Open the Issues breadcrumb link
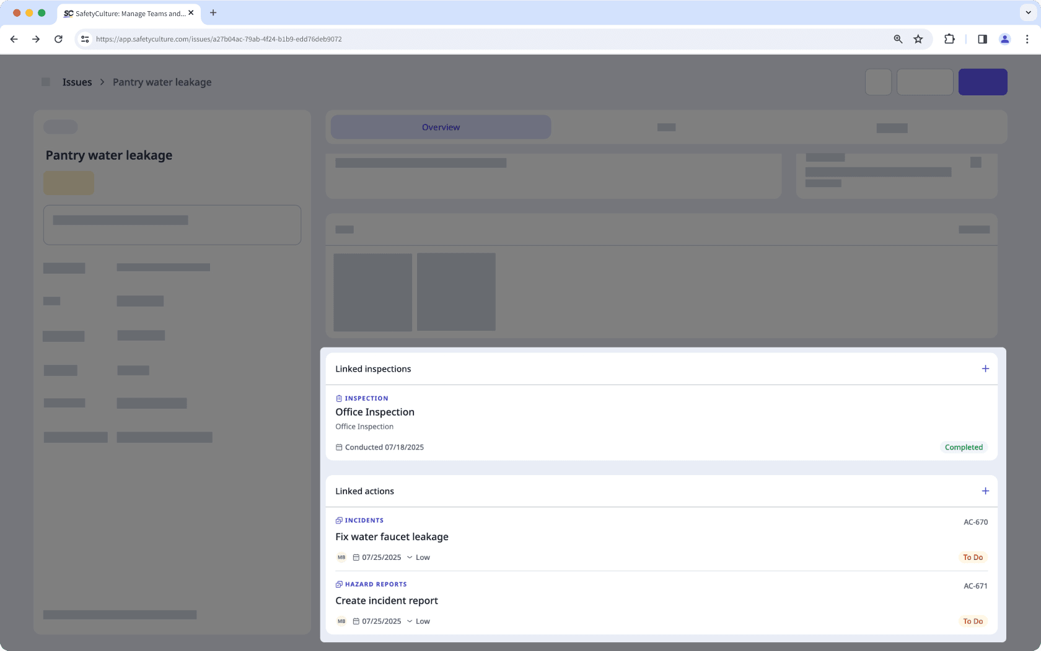The height and width of the screenshot is (651, 1041). point(76,81)
